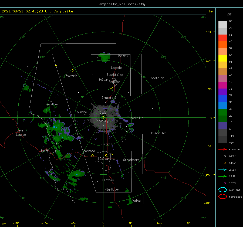Select the orange 111V arrow icon
243x227 pixels.
click(222, 163)
